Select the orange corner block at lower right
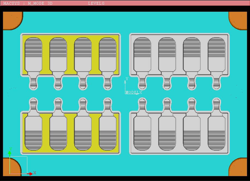The width and height of the screenshot is (250, 181). (238, 167)
